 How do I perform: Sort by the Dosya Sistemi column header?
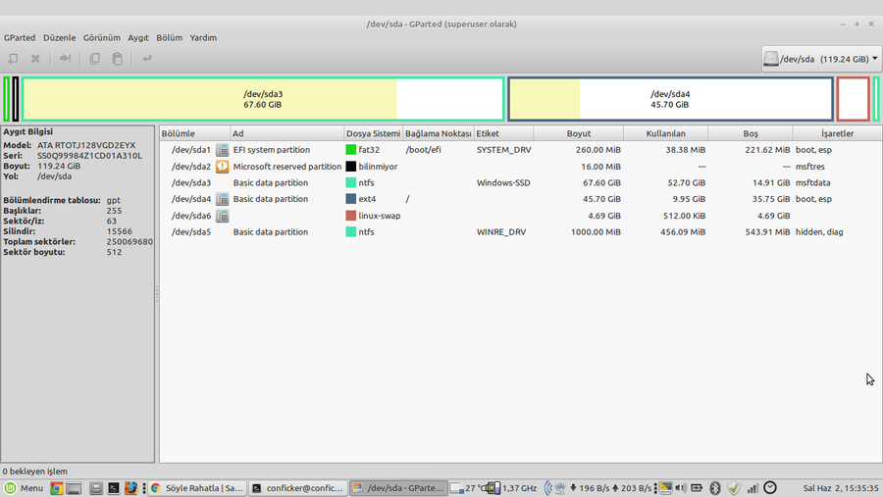(374, 133)
